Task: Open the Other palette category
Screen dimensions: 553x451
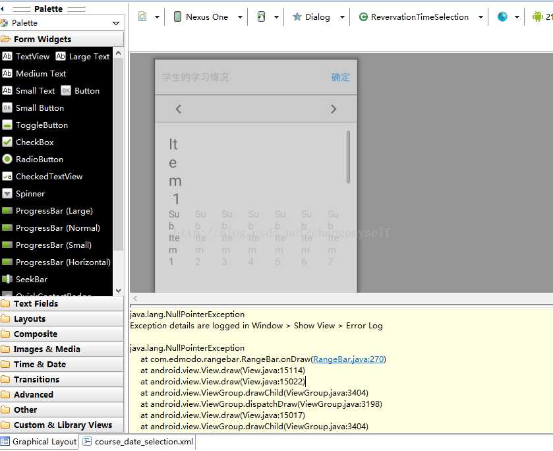Action: (62, 409)
